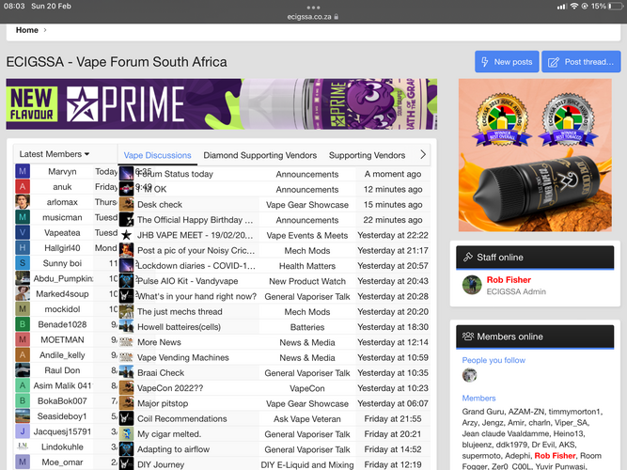Open musicman's avatar icon

click(23, 217)
